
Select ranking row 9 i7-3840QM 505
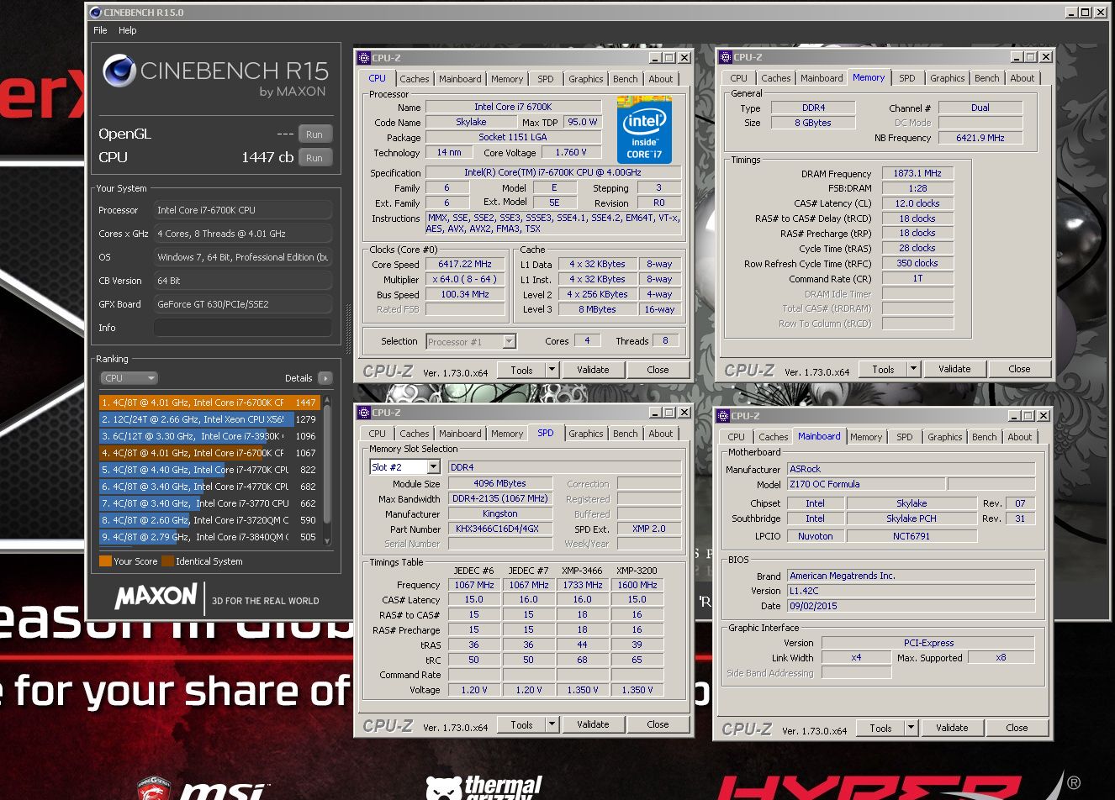[209, 537]
